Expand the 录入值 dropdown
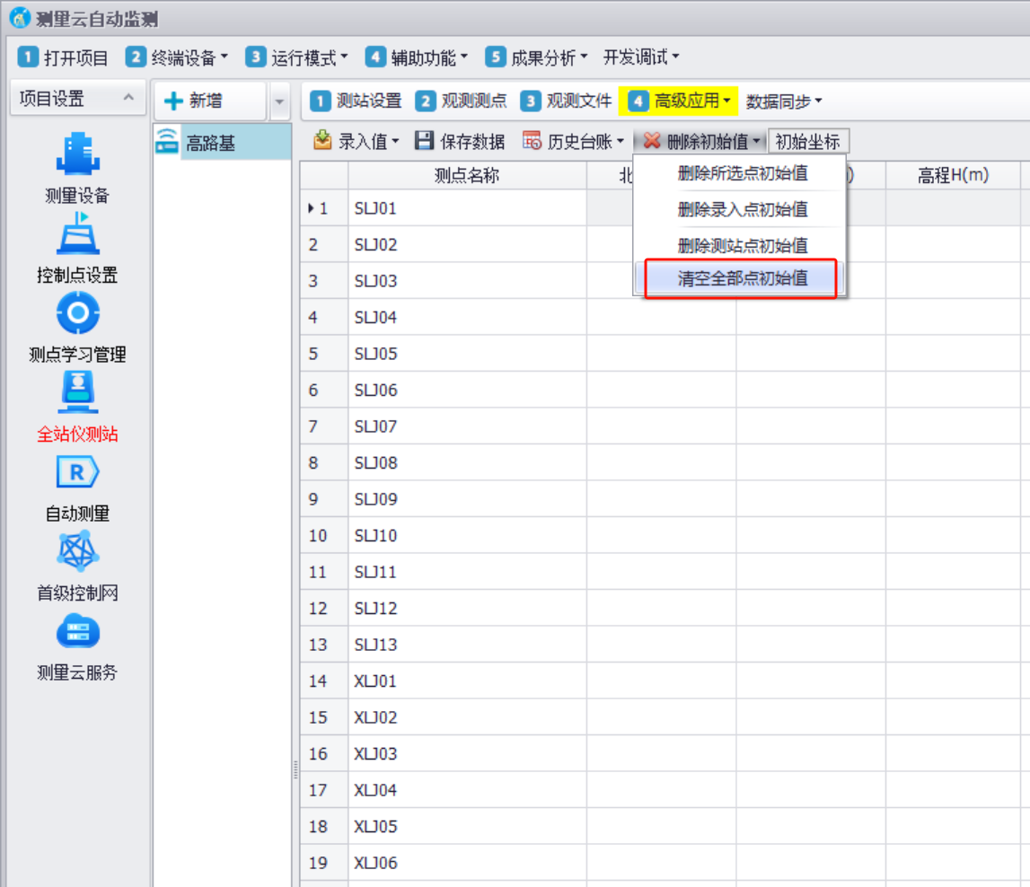The width and height of the screenshot is (1030, 887). (356, 142)
